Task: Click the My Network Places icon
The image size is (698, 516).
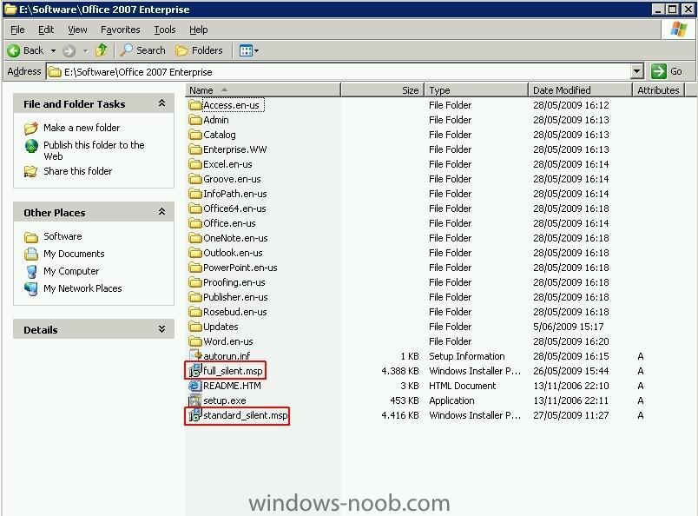Action: click(x=31, y=288)
